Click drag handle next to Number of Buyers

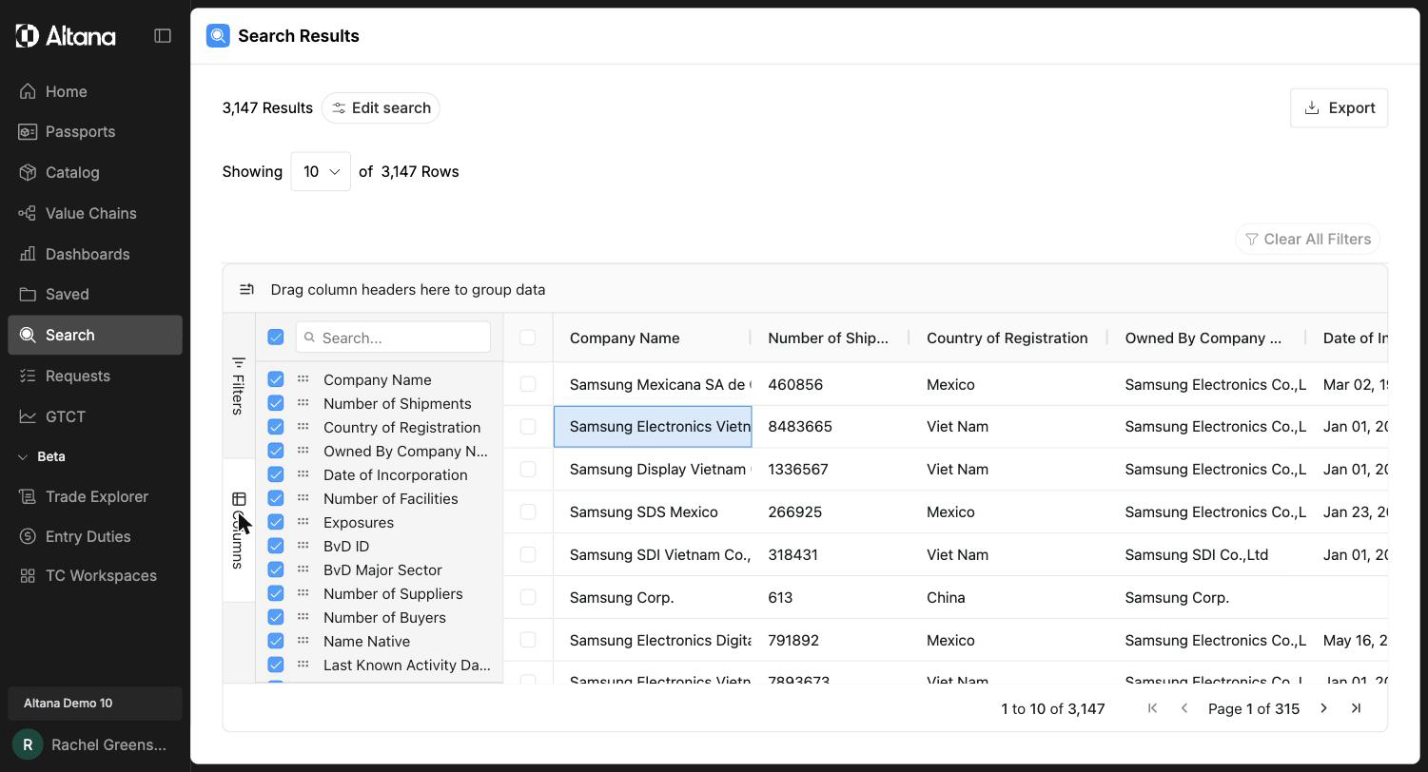(303, 617)
